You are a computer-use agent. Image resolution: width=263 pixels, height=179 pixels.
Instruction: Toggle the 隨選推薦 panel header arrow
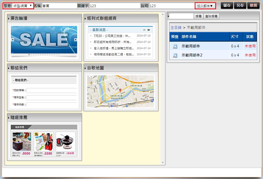click(x=9, y=118)
